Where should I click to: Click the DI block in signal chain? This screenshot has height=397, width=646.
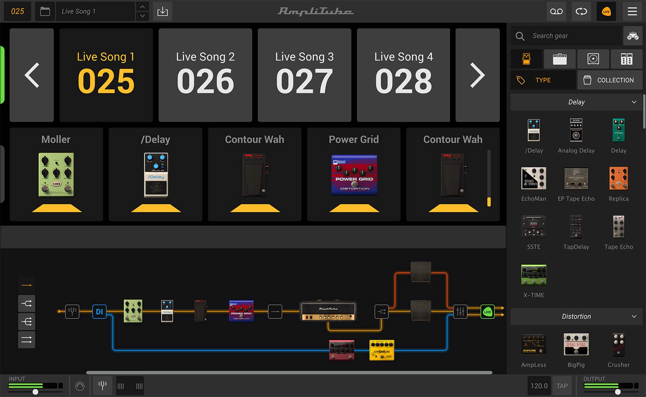(x=99, y=311)
